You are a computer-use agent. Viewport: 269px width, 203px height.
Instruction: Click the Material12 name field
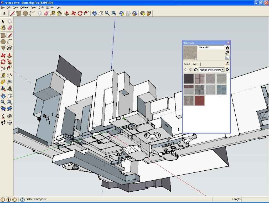click(211, 47)
